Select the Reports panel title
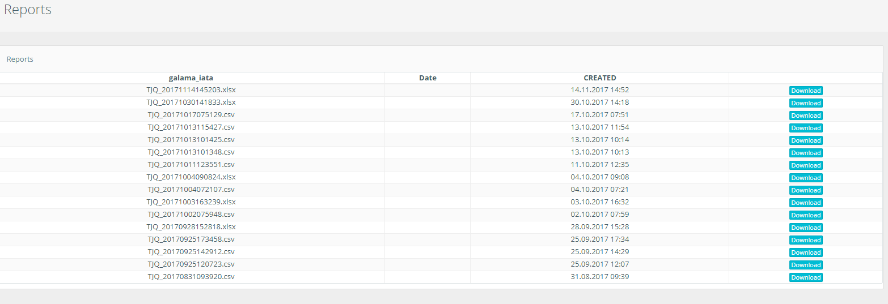Screen dimensions: 888x304 pyautogui.click(x=20, y=59)
